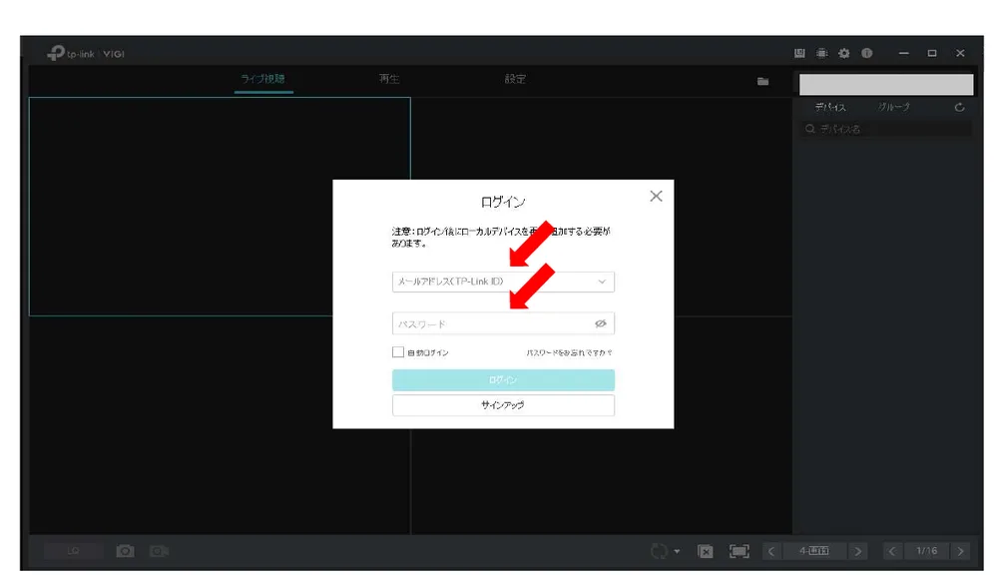The image size is (998, 575).
Task: Focus the パスワード input field
Action: 503,323
